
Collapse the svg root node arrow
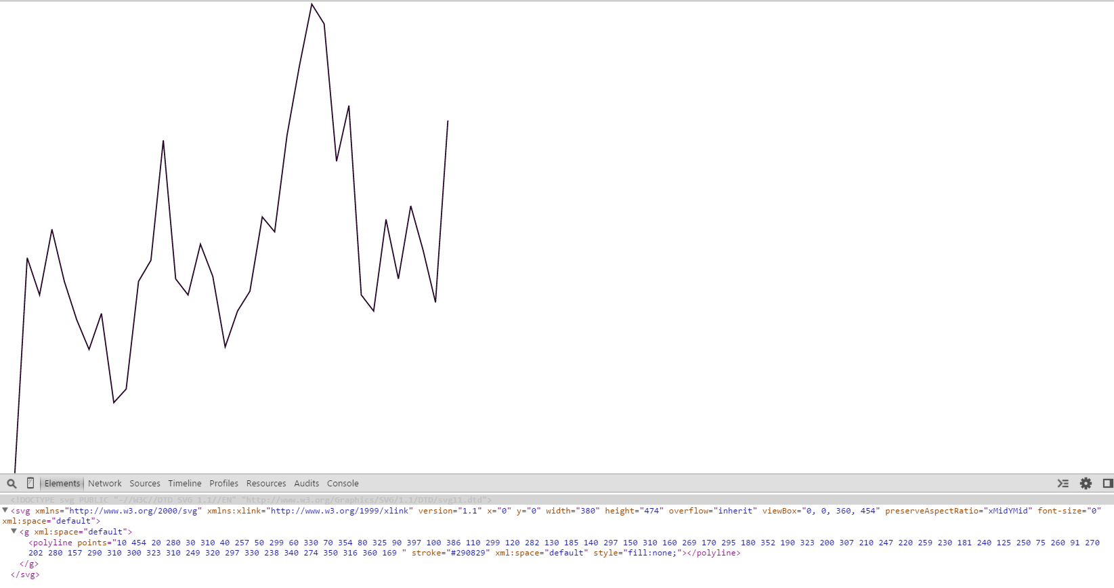(5, 510)
